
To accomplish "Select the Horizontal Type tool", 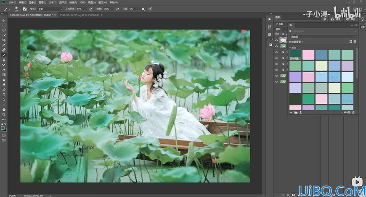I will pos(4,95).
